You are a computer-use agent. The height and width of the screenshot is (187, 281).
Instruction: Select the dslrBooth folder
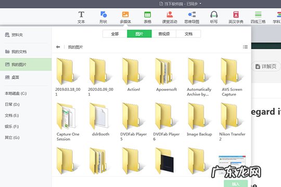(100, 119)
